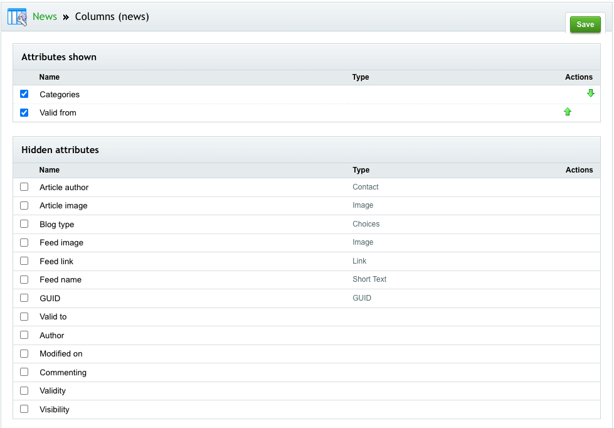This screenshot has height=428, width=614.
Task: Enable the Commenting attribute checkbox
Action: point(24,372)
